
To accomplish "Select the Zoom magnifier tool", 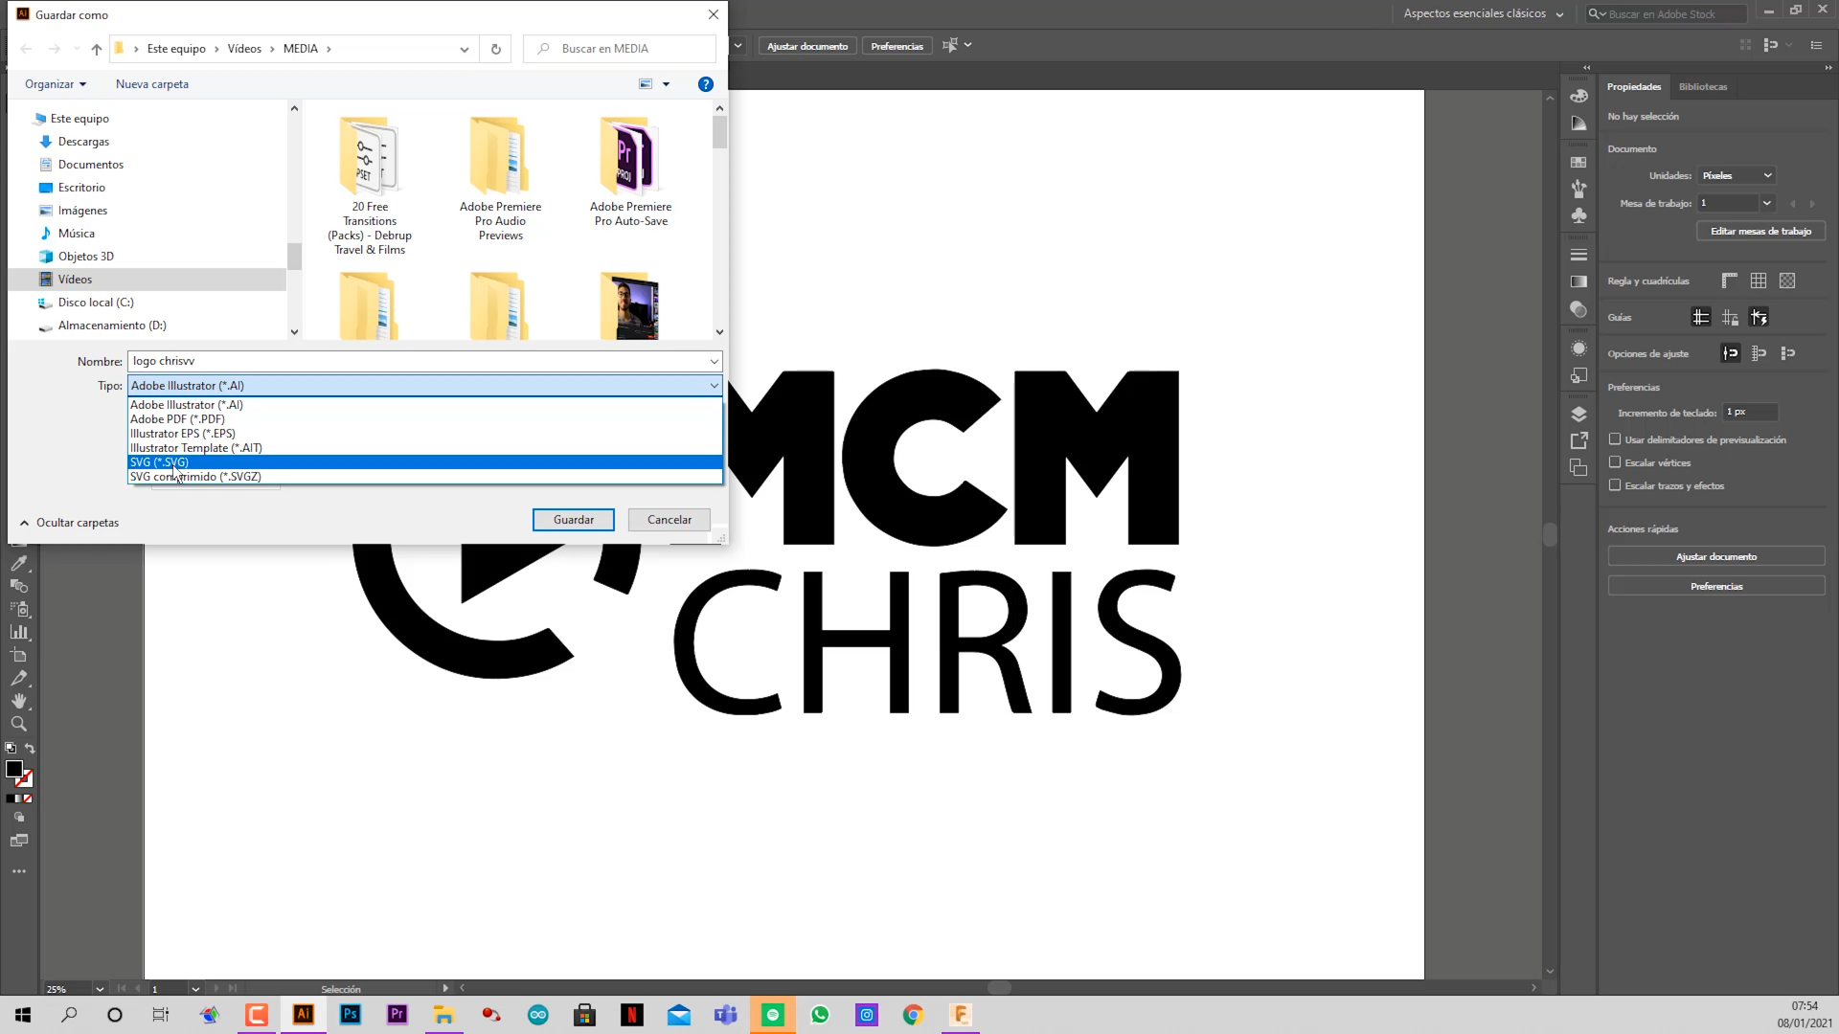I will click(18, 724).
